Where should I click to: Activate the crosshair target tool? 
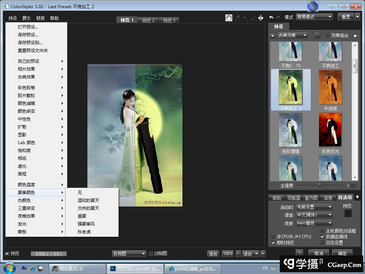pyautogui.click(x=245, y=18)
